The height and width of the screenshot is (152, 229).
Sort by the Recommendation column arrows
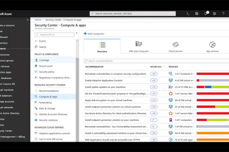(146, 67)
